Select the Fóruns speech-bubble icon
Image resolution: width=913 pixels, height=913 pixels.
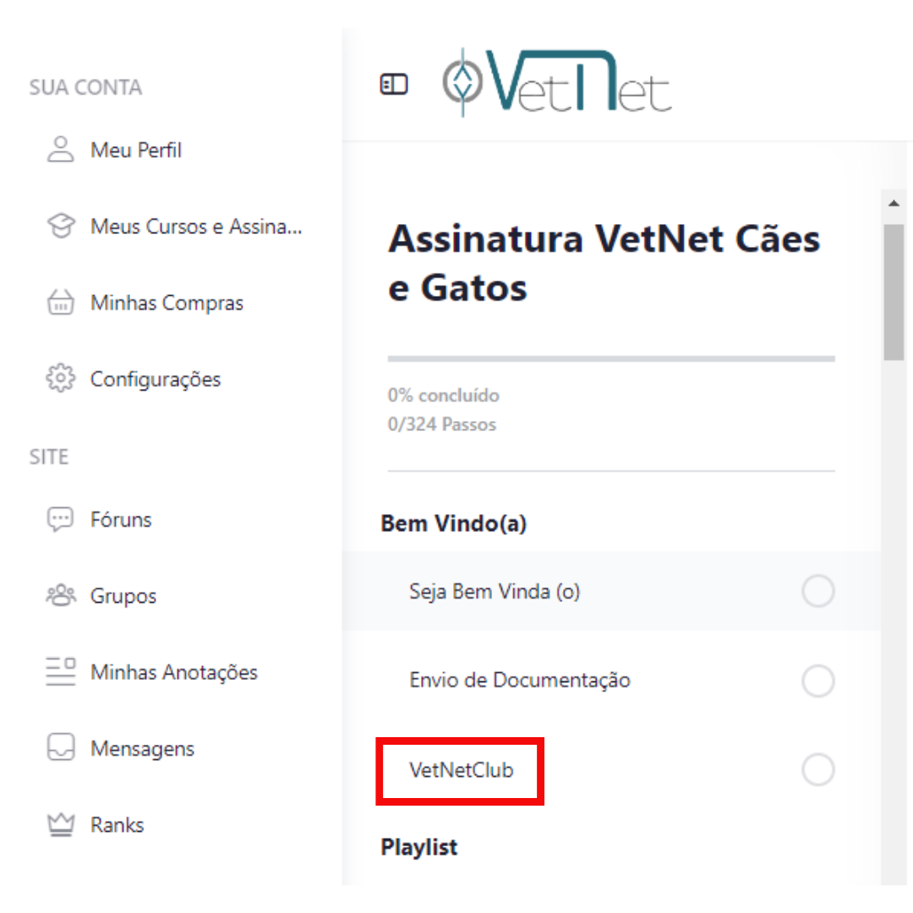60,519
